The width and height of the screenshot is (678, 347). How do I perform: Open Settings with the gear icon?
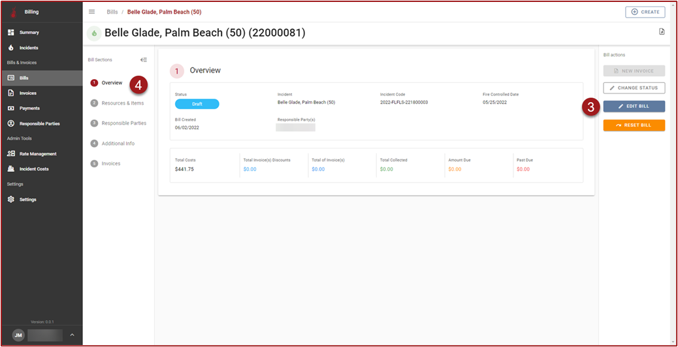pyautogui.click(x=27, y=199)
